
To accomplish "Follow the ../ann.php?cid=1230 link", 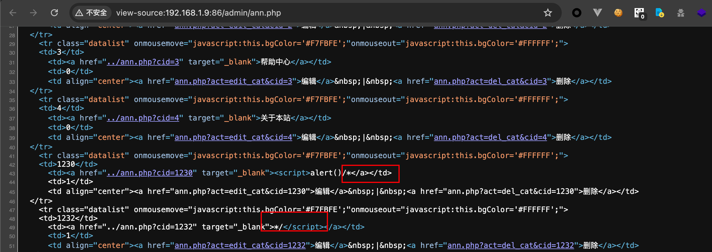I will pos(150,173).
